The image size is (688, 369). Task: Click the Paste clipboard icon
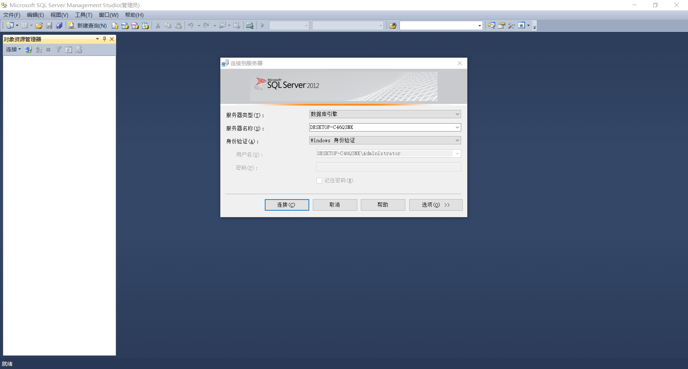(178, 25)
